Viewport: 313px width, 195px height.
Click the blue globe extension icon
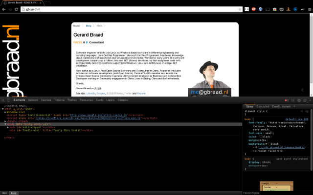click(261, 9)
